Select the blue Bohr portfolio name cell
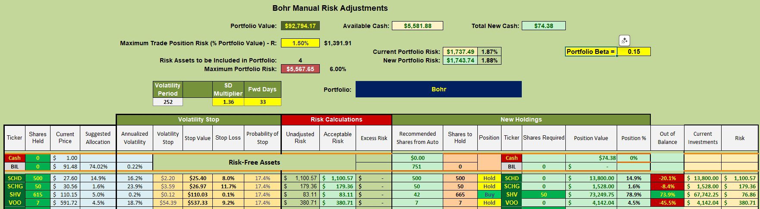The image size is (760, 209). [438, 89]
